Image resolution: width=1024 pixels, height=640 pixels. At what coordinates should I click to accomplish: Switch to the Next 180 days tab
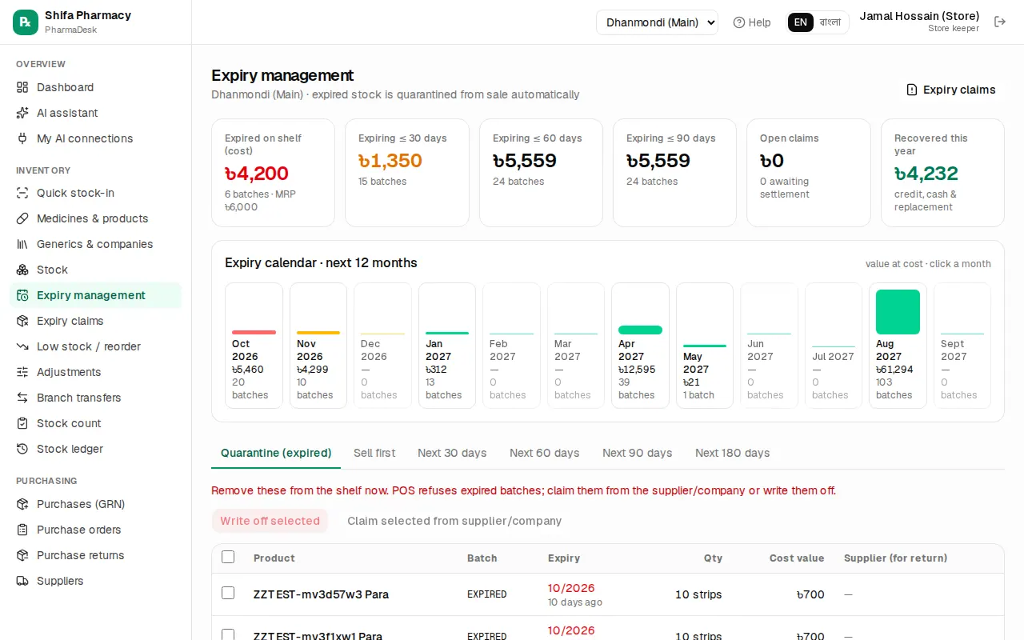(733, 453)
